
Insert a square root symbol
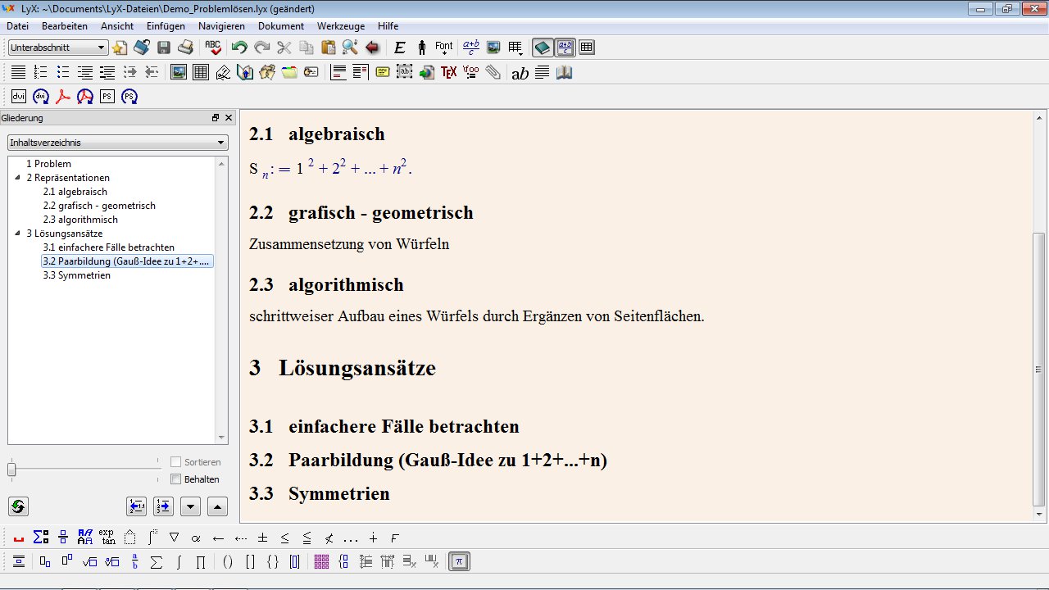tap(90, 562)
